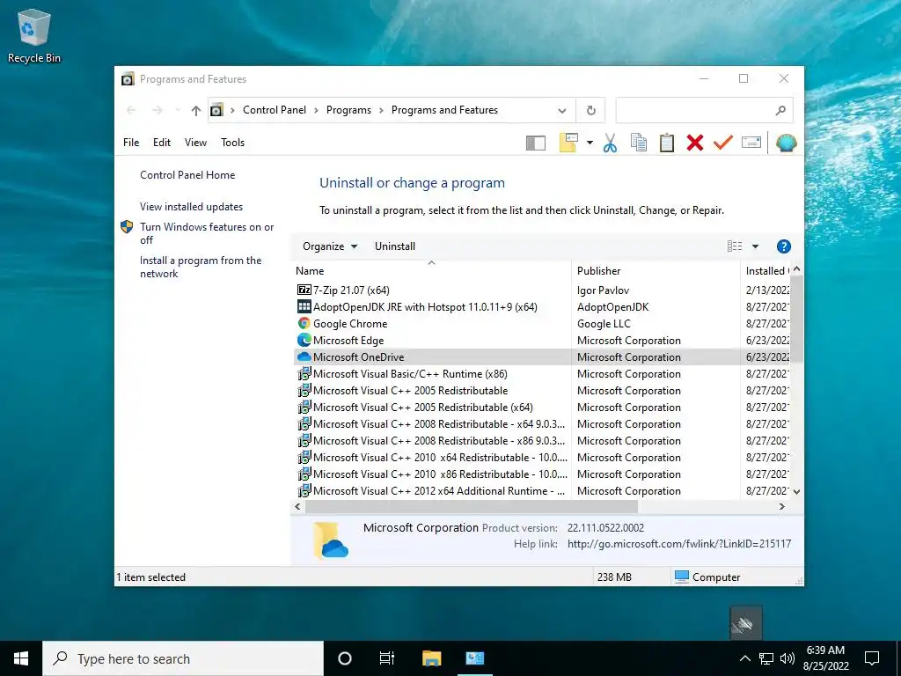901x676 pixels.
Task: Select Visual C++ 2010 x86 Redistributable row
Action: (440, 474)
